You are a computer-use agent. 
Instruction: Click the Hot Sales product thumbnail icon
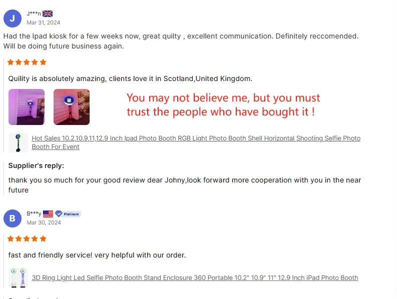tap(18, 142)
